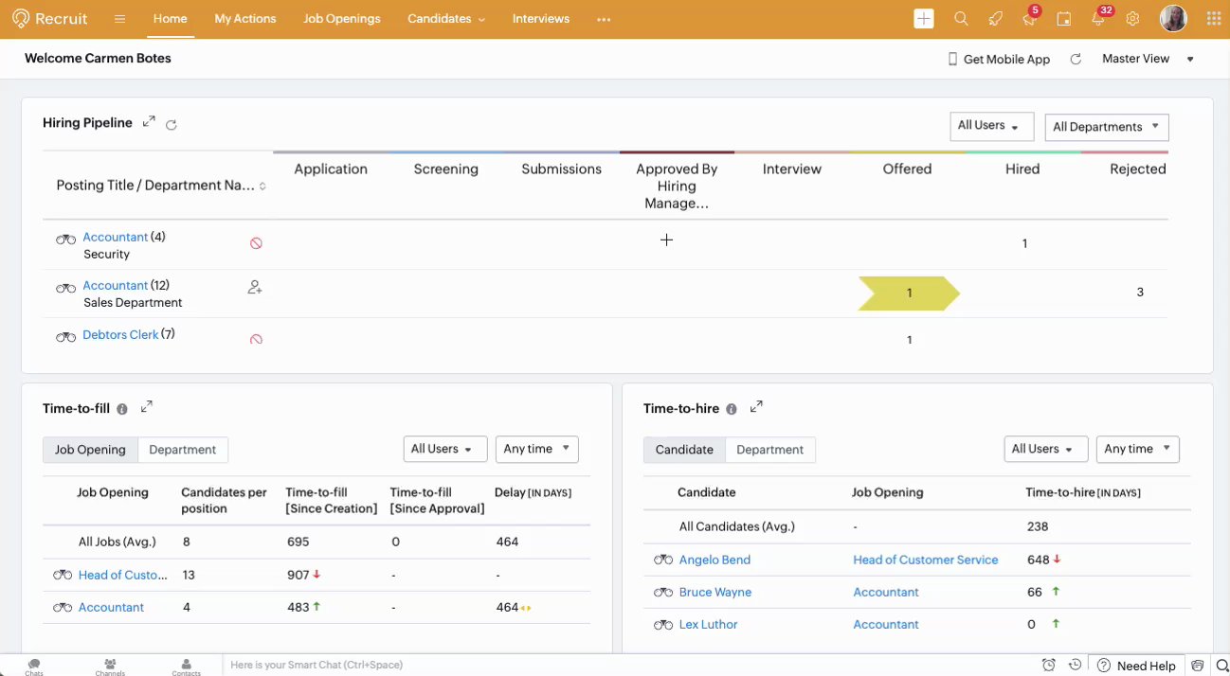Switch Time-to-hire to Department view
Screen dimensions: 1230x676
coord(769,450)
